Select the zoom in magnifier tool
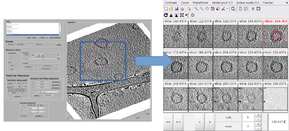 coord(196,9)
